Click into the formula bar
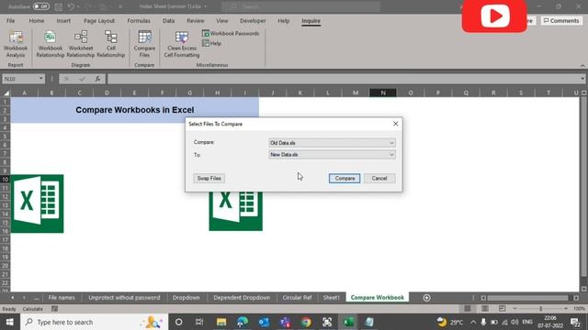This screenshot has width=588, height=330. click(x=343, y=79)
